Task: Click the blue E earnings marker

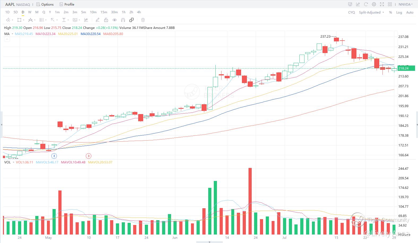Action: point(54,156)
